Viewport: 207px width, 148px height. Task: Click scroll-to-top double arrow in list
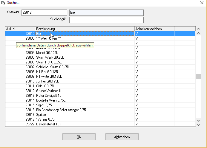(x=198, y=29)
